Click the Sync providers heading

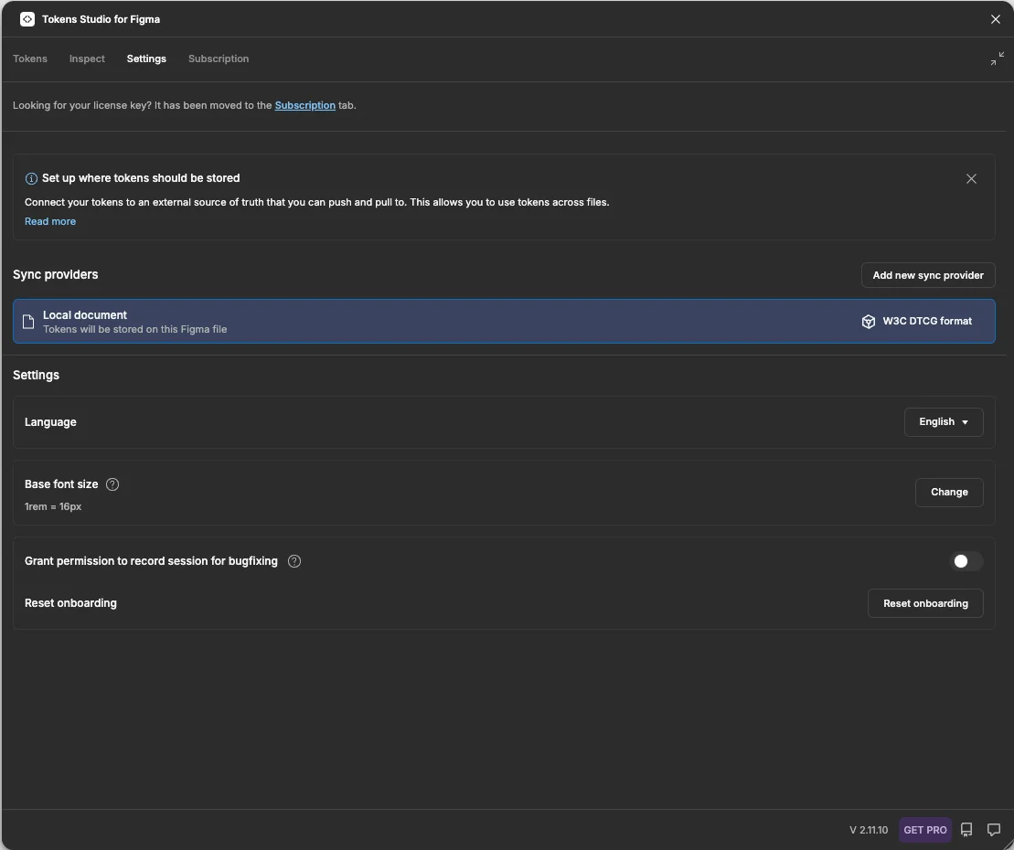pyautogui.click(x=56, y=275)
